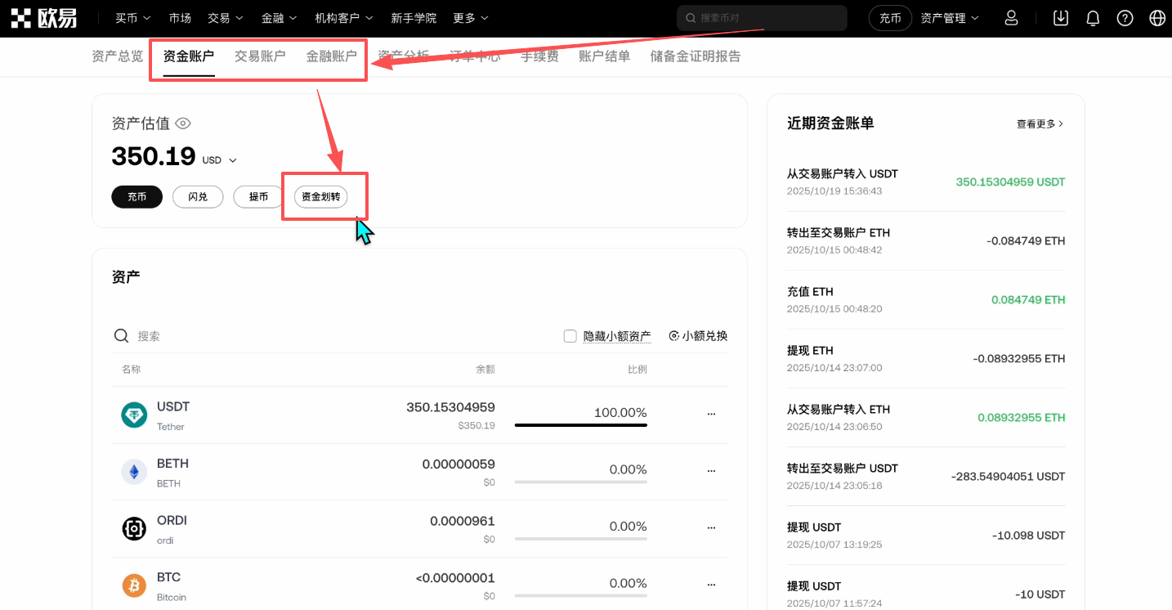
Task: Open the user profile icon
Action: (1011, 17)
